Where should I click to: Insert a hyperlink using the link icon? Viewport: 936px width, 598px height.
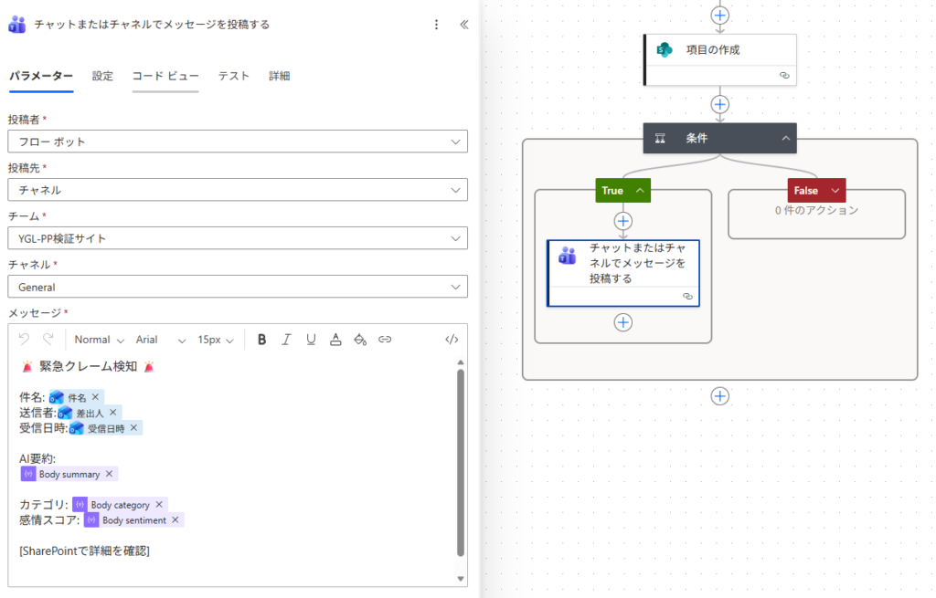385,340
